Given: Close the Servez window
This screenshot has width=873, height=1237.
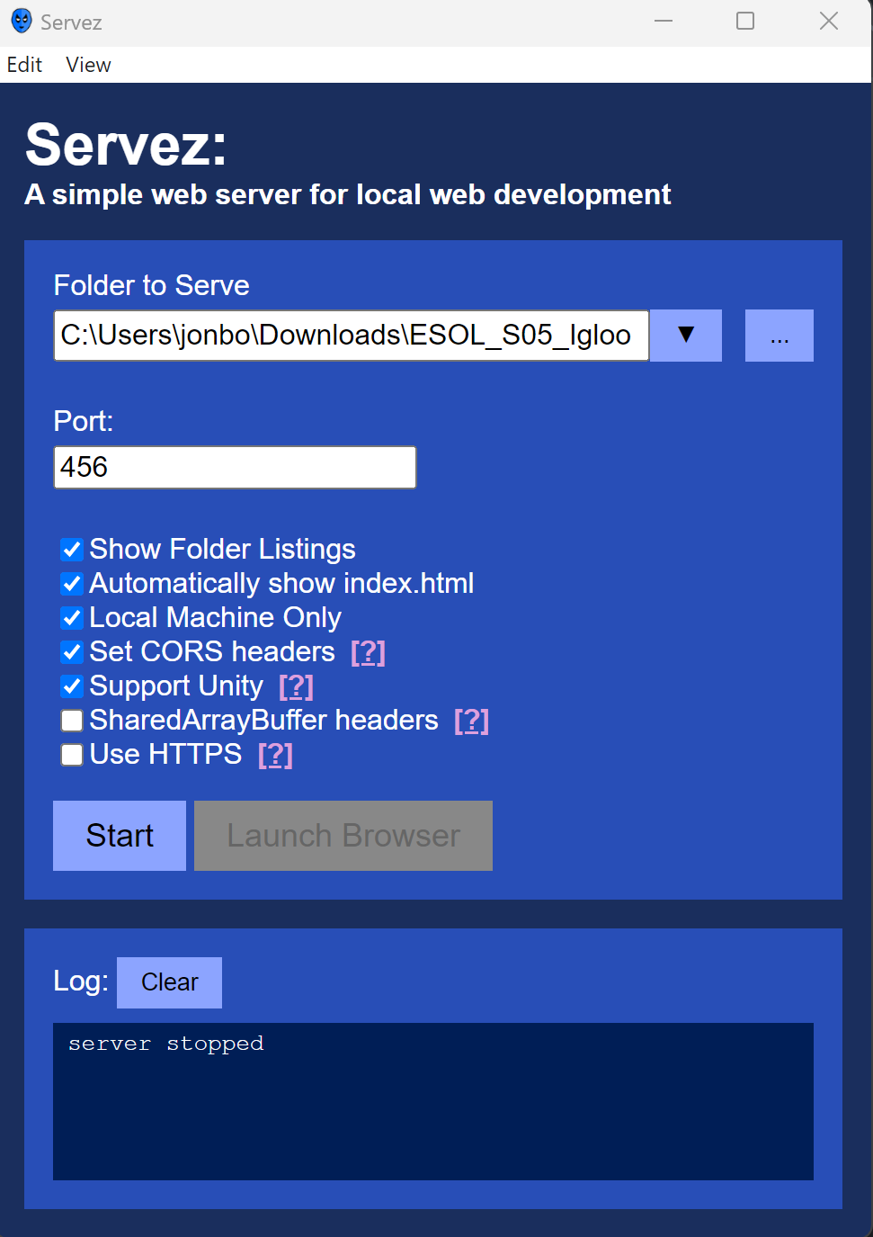Looking at the screenshot, I should pos(828,22).
